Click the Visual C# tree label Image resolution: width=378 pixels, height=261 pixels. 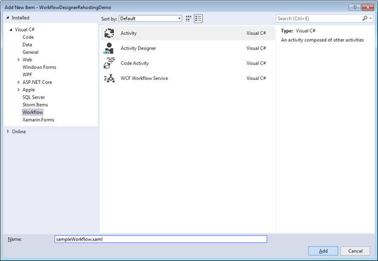(x=25, y=30)
